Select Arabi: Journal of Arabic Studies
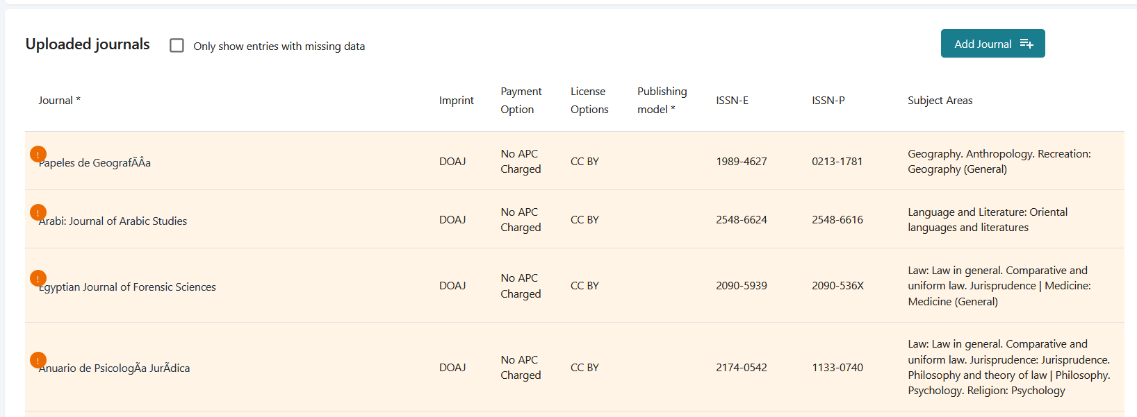This screenshot has width=1137, height=417. pyautogui.click(x=113, y=221)
